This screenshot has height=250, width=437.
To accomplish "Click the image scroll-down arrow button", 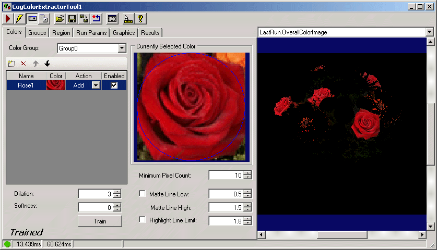I will tap(430, 227).
